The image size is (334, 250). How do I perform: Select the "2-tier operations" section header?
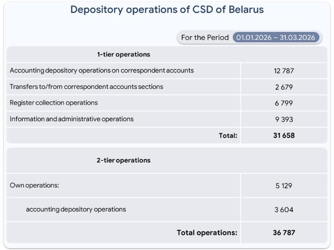123,160
